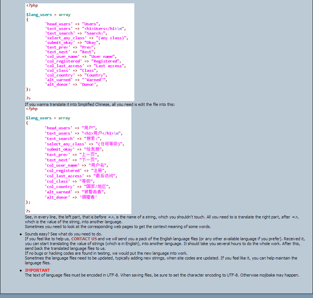Click the 'If you wanna translate it into Simplified Chinese' sentence
Image resolution: width=313 pixels, height=298 pixels.
click(x=100, y=104)
